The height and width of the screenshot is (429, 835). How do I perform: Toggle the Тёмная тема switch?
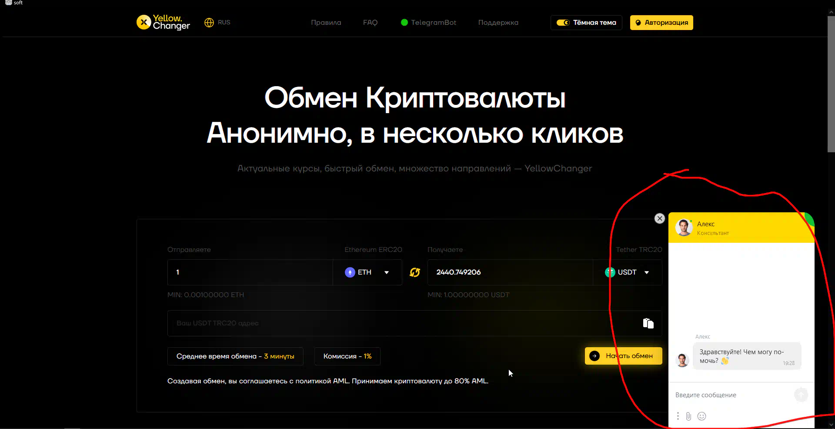click(563, 23)
